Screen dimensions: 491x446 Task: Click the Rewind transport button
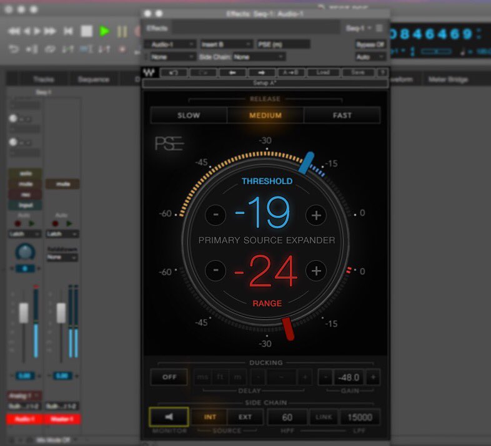pyautogui.click(x=14, y=31)
